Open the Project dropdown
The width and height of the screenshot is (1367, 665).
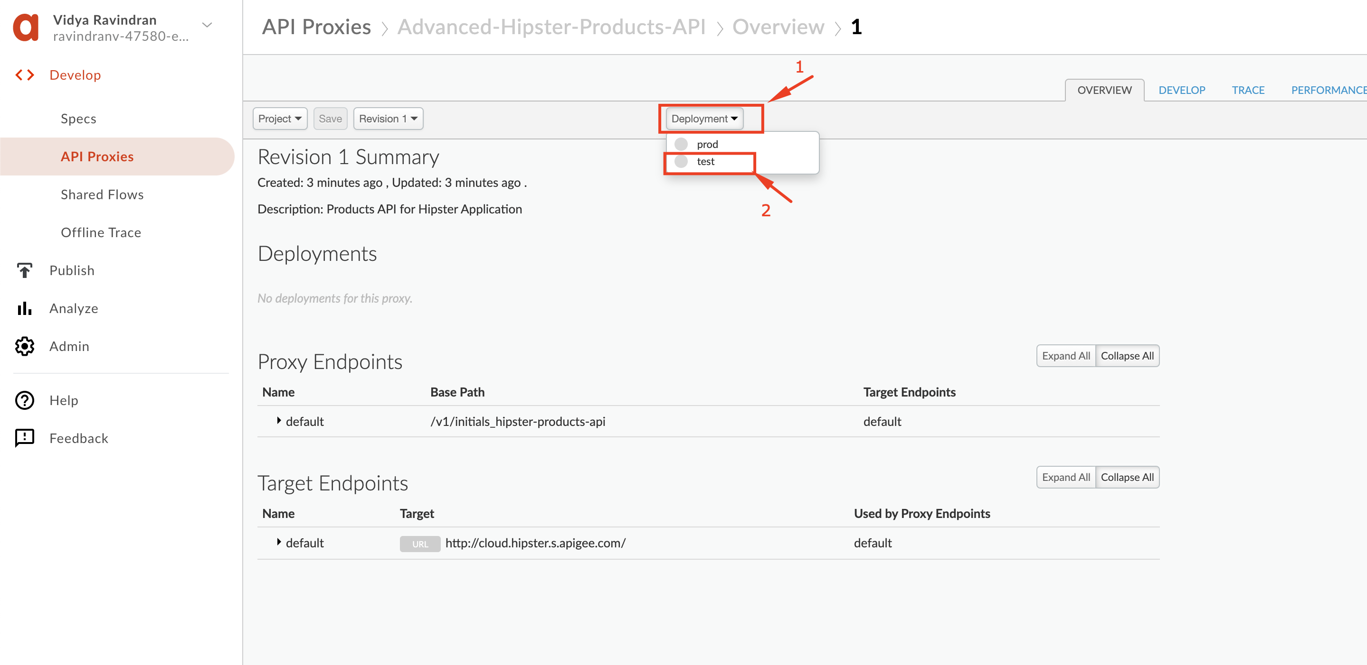[280, 119]
